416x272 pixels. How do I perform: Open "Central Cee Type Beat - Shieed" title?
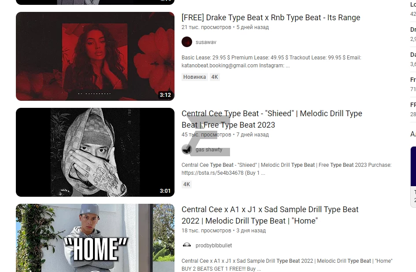click(x=271, y=119)
